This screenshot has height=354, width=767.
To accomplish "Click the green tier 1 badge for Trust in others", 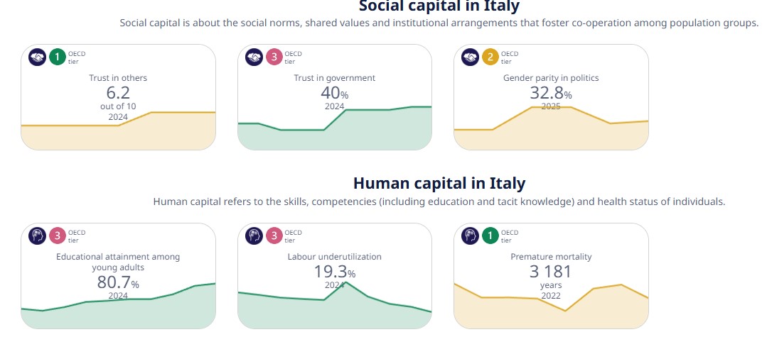I will click(x=58, y=57).
